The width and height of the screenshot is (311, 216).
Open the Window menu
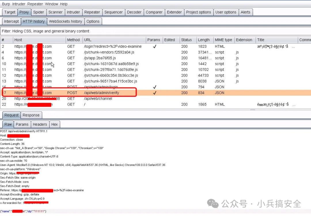(52, 4)
